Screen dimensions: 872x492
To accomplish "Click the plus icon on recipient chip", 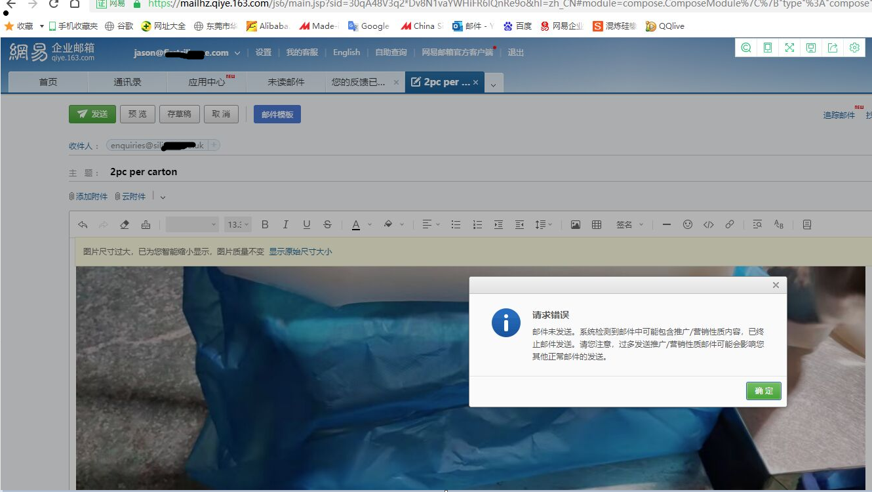I will (214, 145).
